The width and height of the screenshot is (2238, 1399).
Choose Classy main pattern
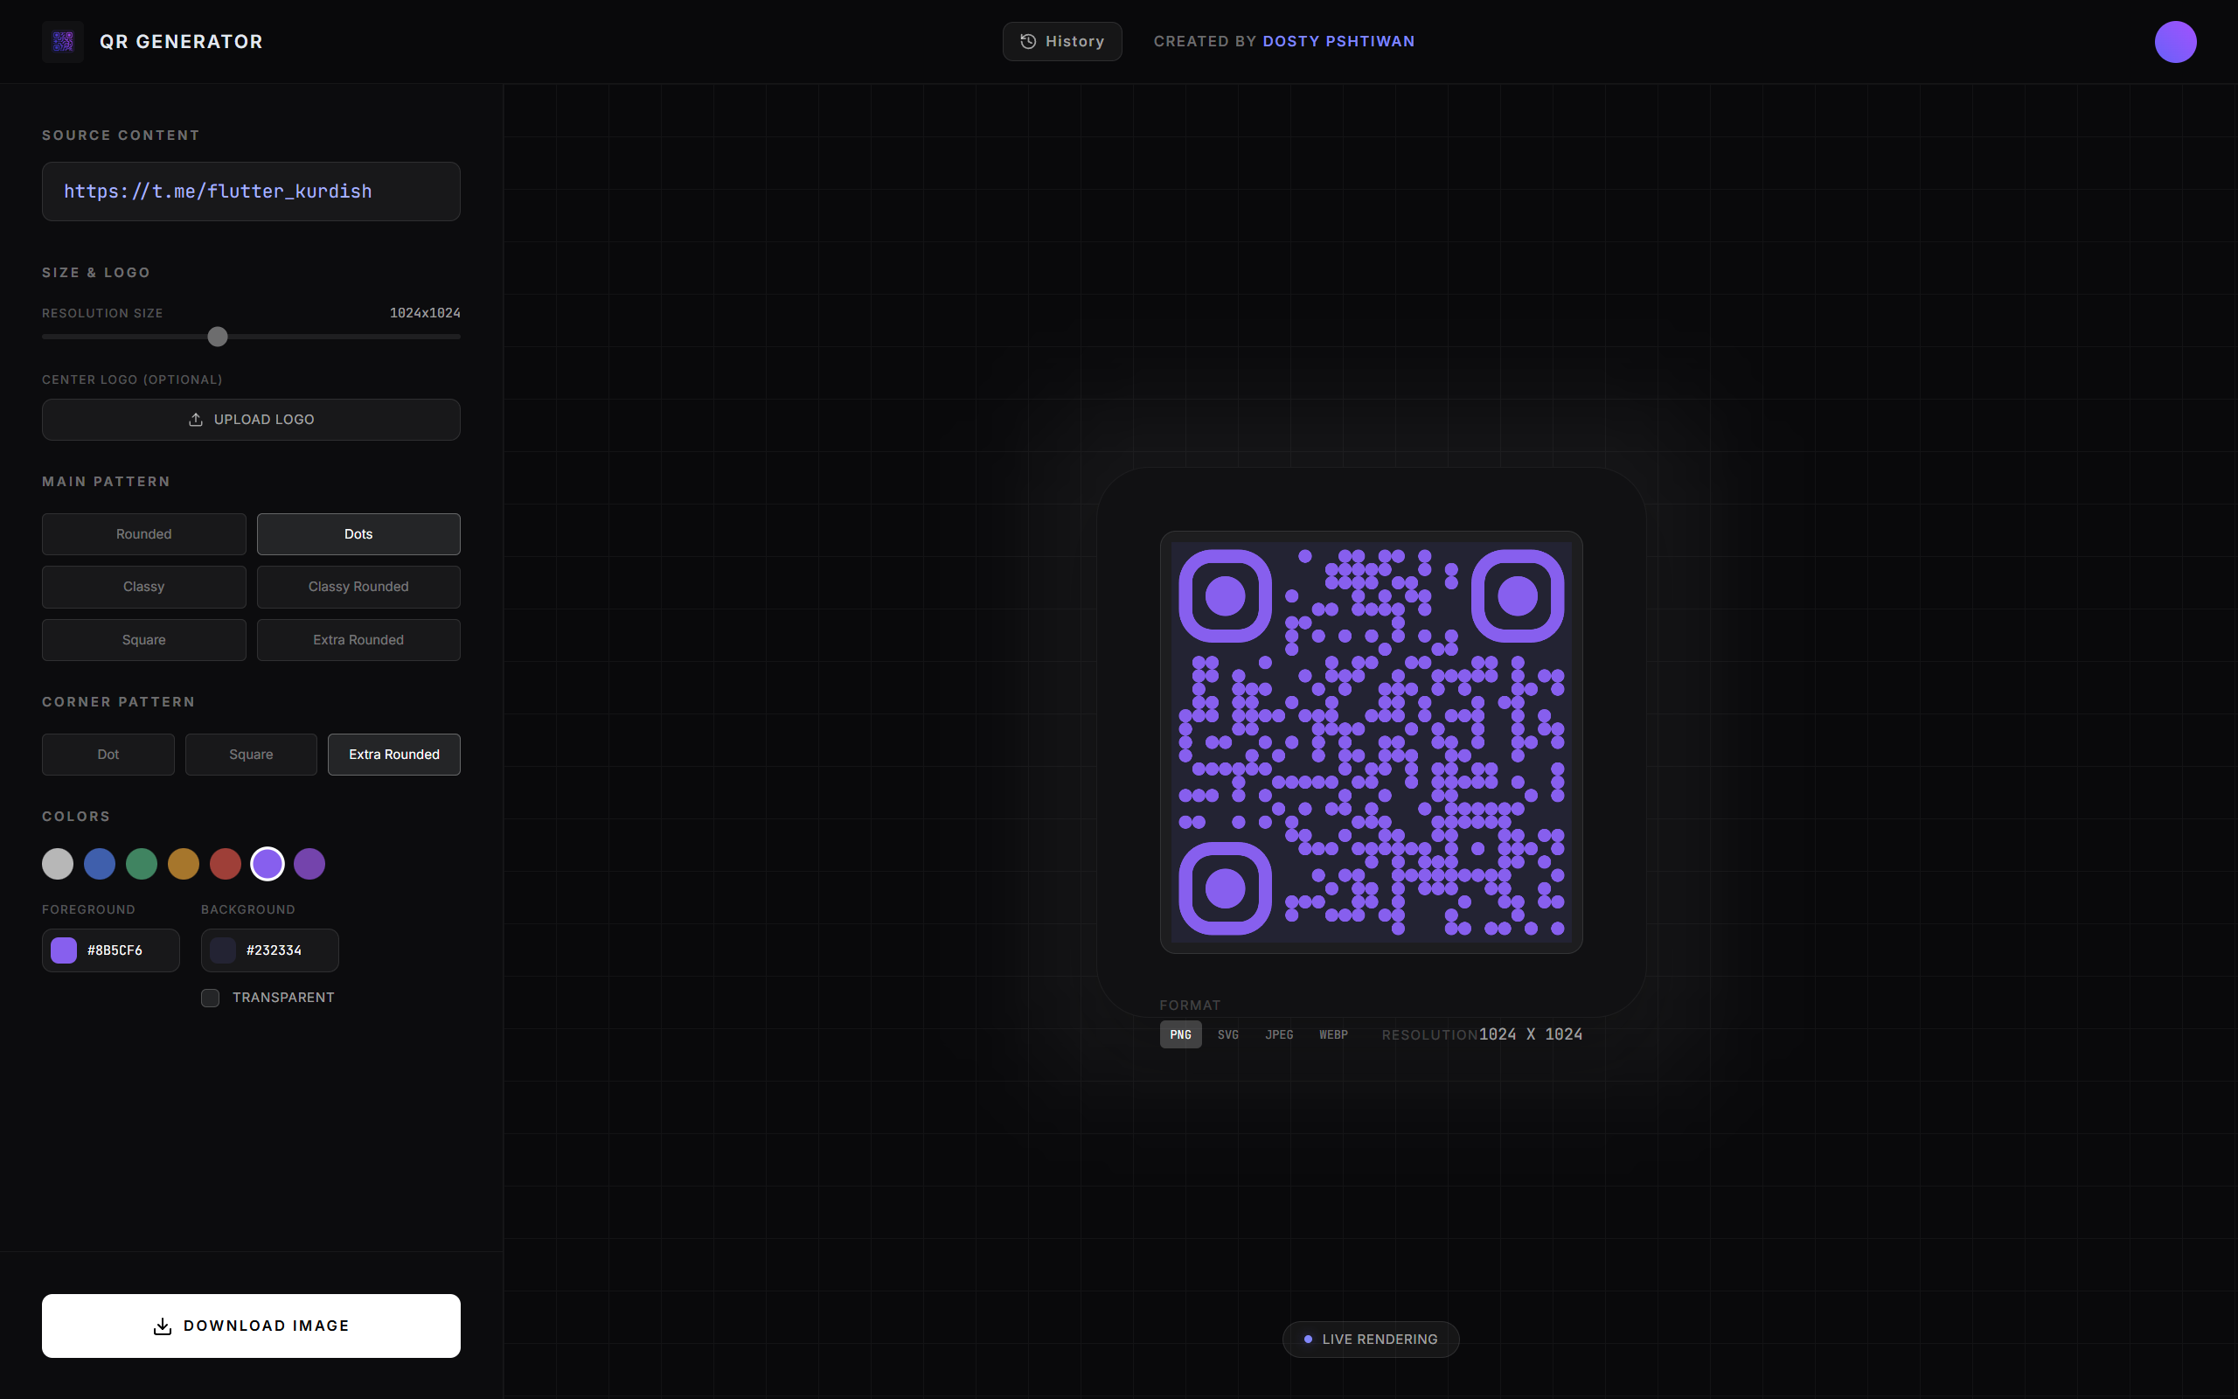pos(143,587)
